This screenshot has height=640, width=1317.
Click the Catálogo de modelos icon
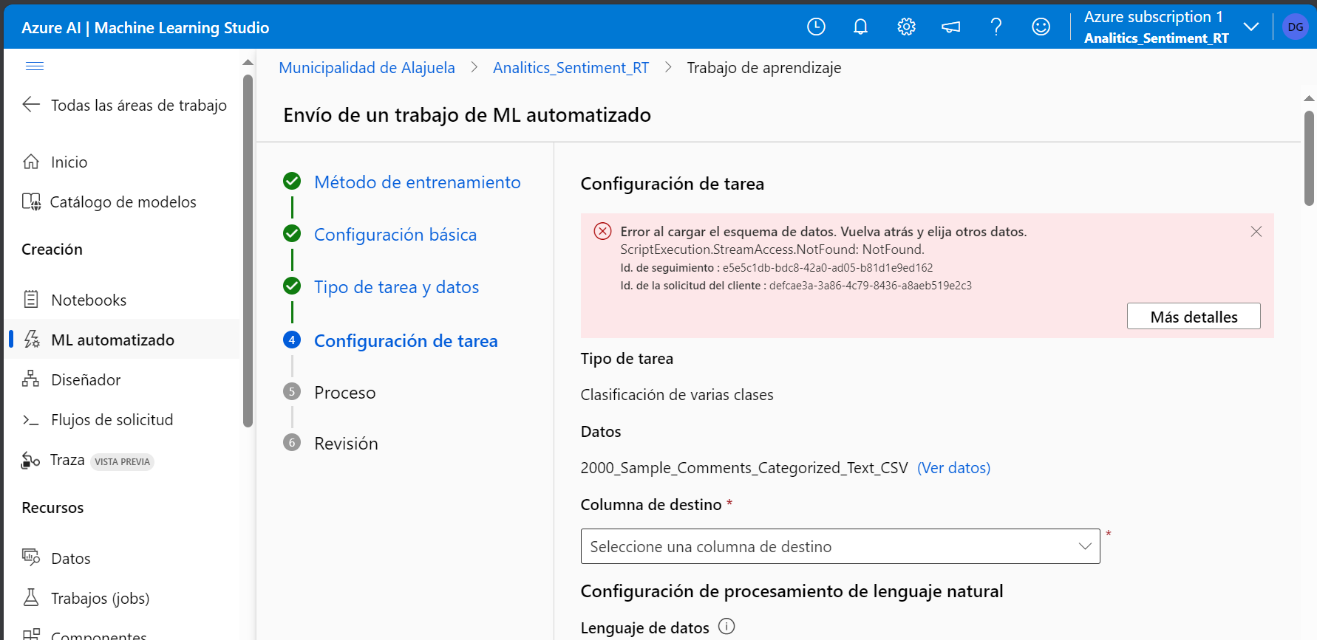(x=31, y=202)
